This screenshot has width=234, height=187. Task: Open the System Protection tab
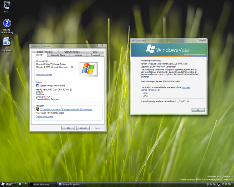click(45, 52)
